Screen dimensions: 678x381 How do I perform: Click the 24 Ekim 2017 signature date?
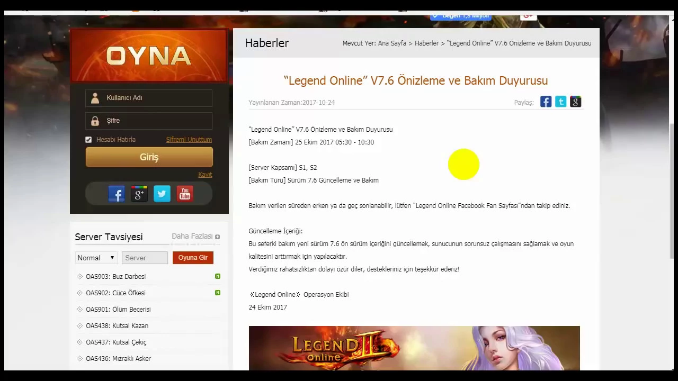pos(267,307)
